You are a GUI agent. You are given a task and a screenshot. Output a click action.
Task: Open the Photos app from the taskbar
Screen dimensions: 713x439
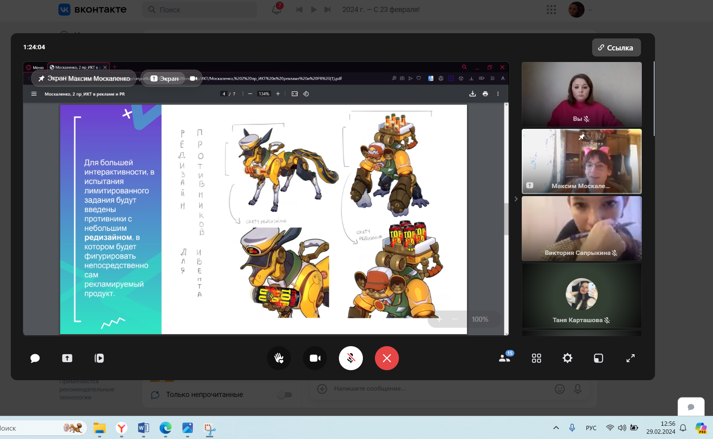[187, 428]
